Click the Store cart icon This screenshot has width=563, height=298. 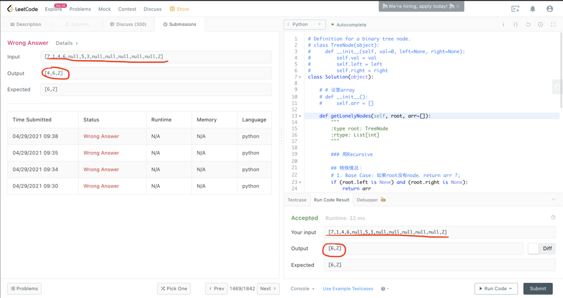pos(172,9)
